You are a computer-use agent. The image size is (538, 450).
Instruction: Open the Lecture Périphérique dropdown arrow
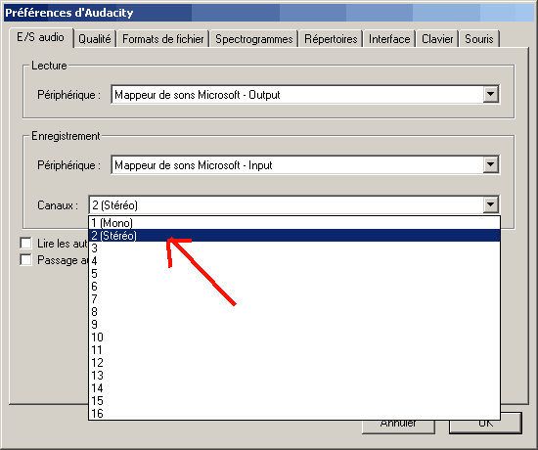click(x=491, y=94)
